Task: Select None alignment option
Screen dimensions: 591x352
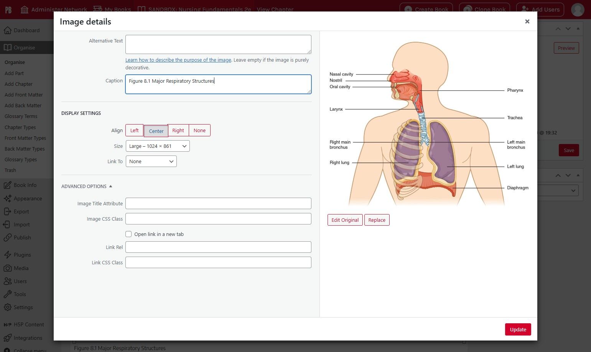Action: pyautogui.click(x=199, y=131)
